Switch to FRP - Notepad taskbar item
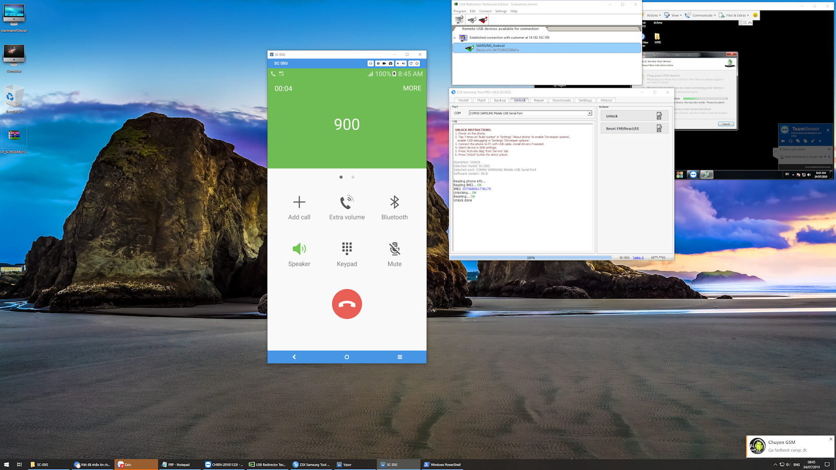 pyautogui.click(x=180, y=464)
